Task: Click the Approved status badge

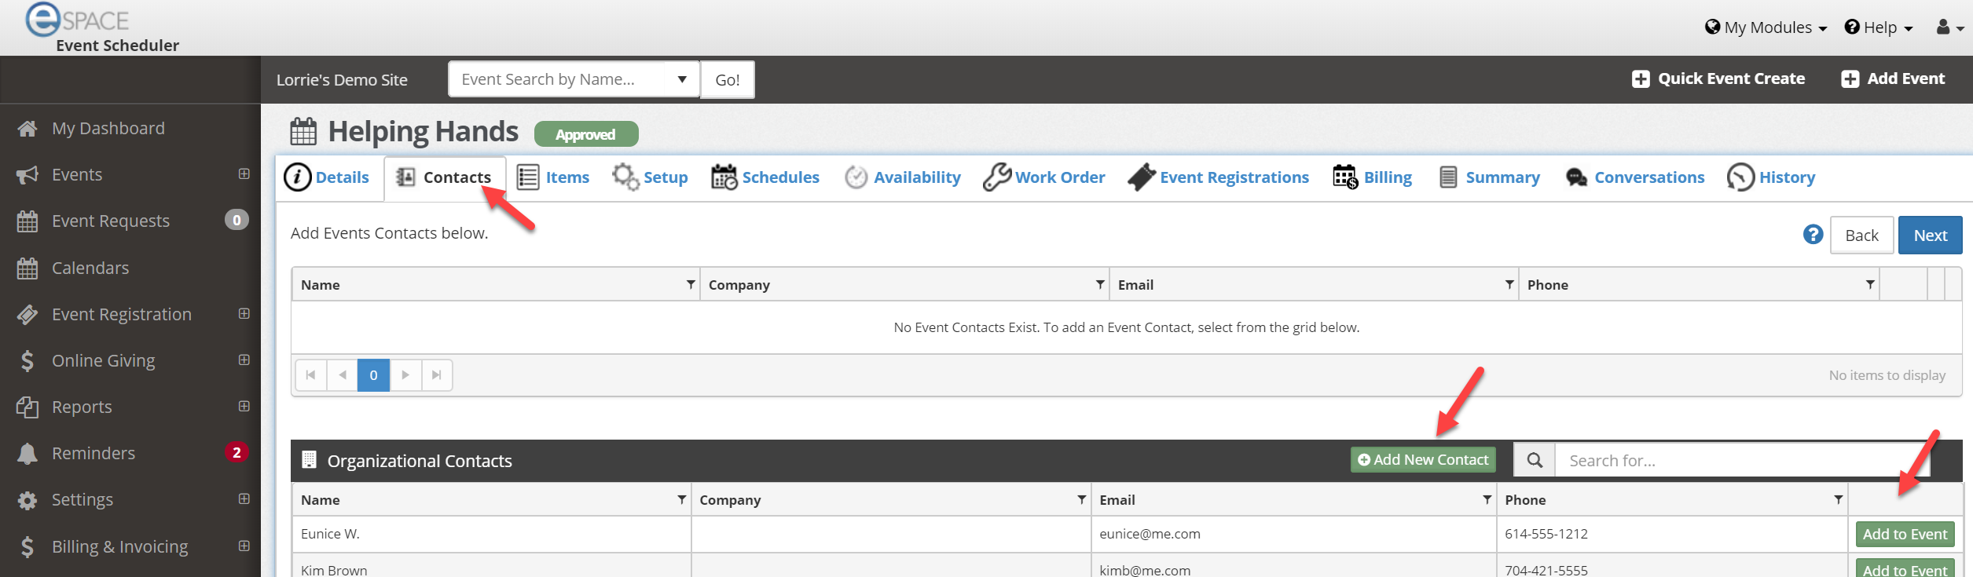Action: click(x=586, y=134)
